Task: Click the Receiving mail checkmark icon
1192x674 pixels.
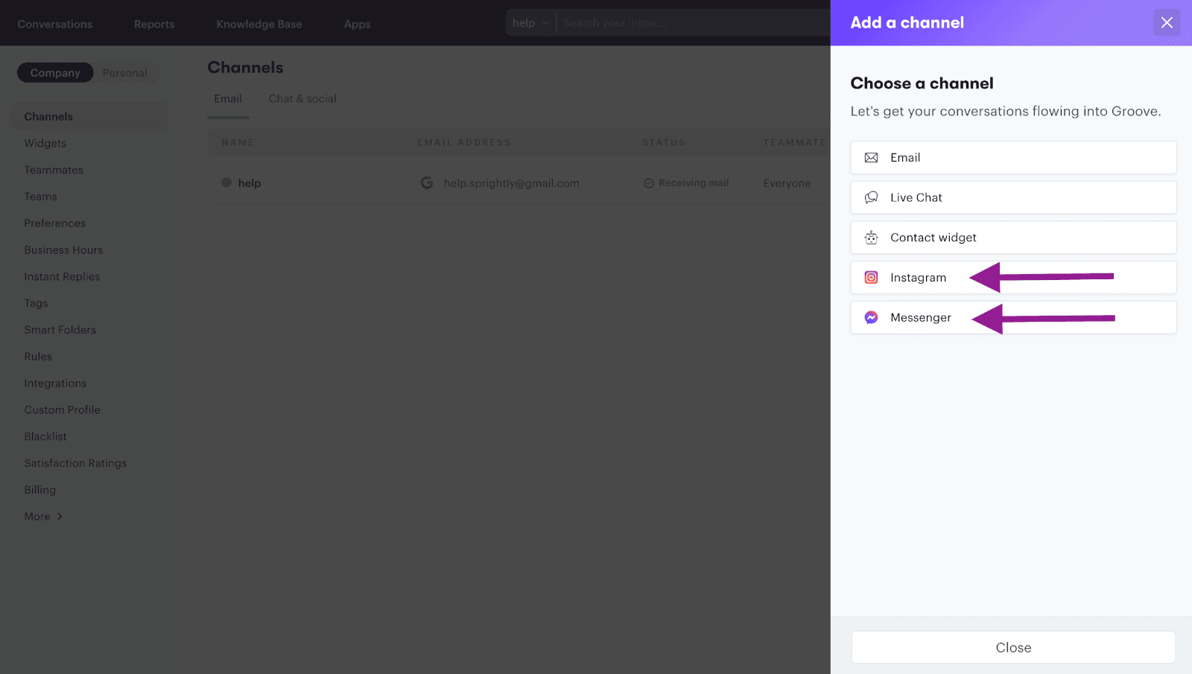Action: pos(647,182)
